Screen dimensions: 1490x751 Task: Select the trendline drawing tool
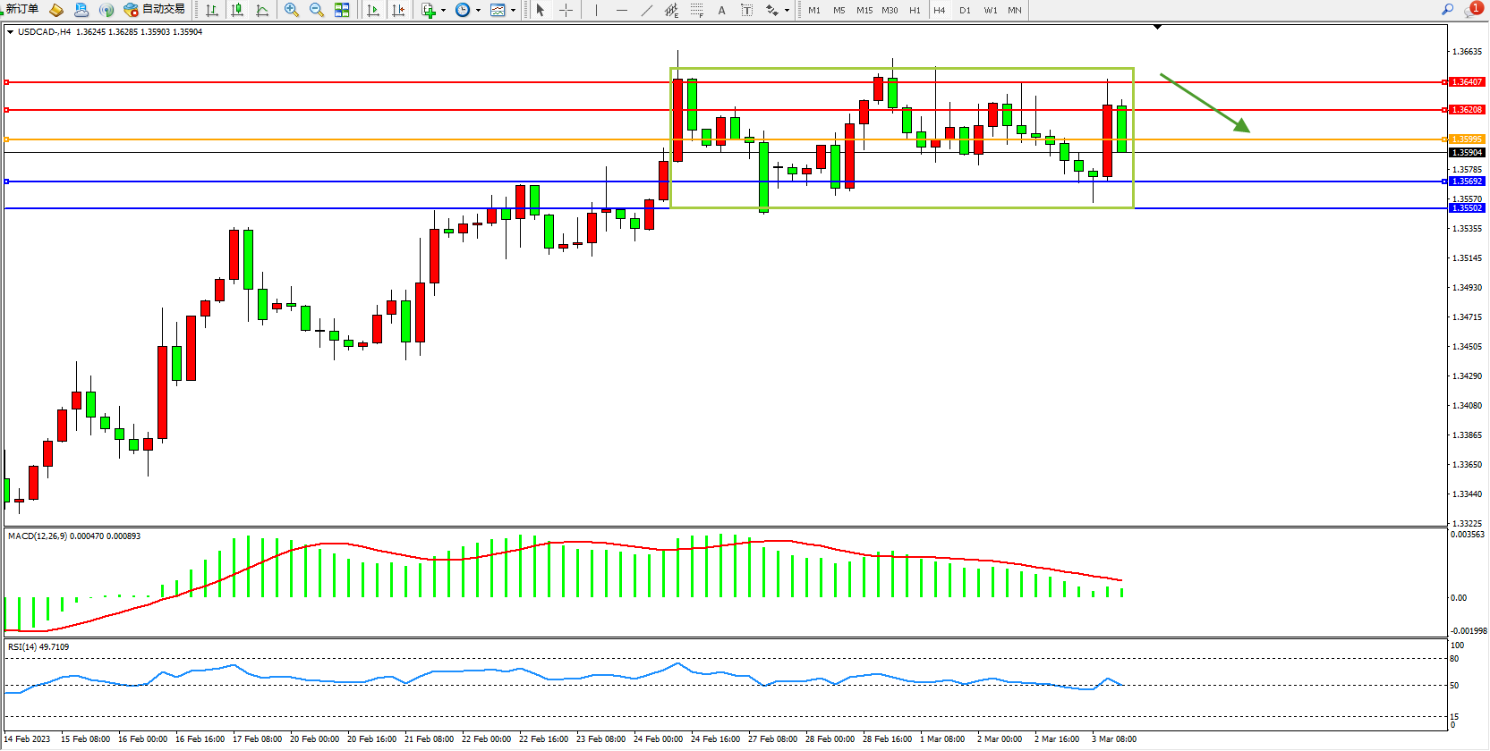point(647,10)
